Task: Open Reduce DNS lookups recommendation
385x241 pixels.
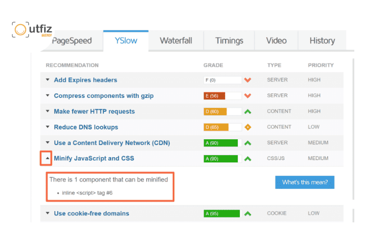Action: pyautogui.click(x=86, y=127)
